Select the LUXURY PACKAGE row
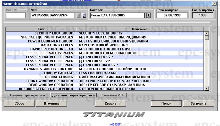This screenshot has width=220, height=126. [105, 73]
